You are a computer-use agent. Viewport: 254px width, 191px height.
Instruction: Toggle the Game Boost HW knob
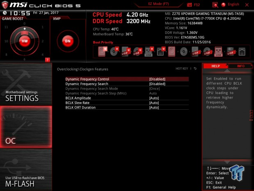pos(25,41)
